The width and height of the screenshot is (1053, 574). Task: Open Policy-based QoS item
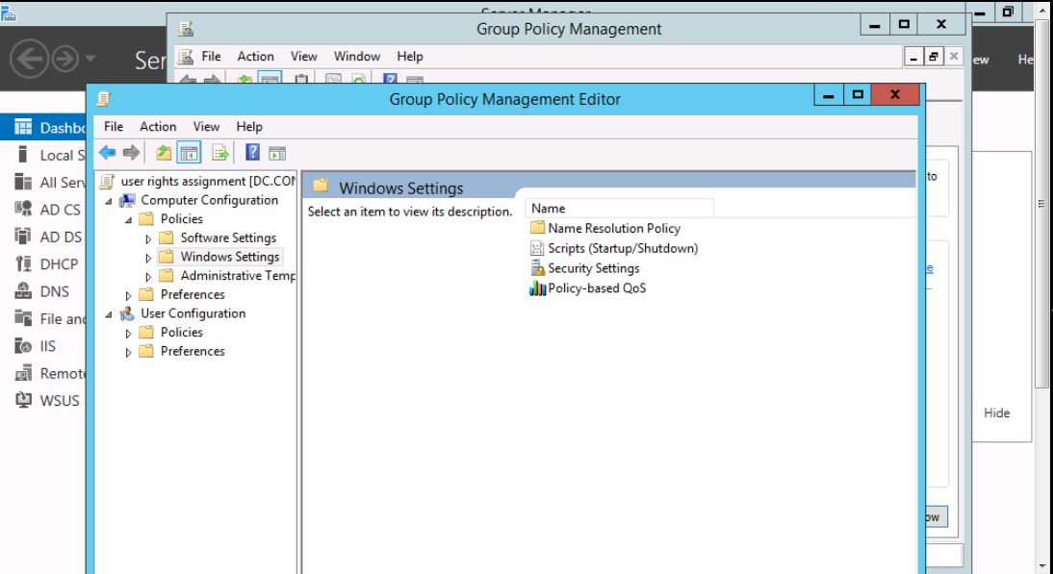[x=597, y=288]
